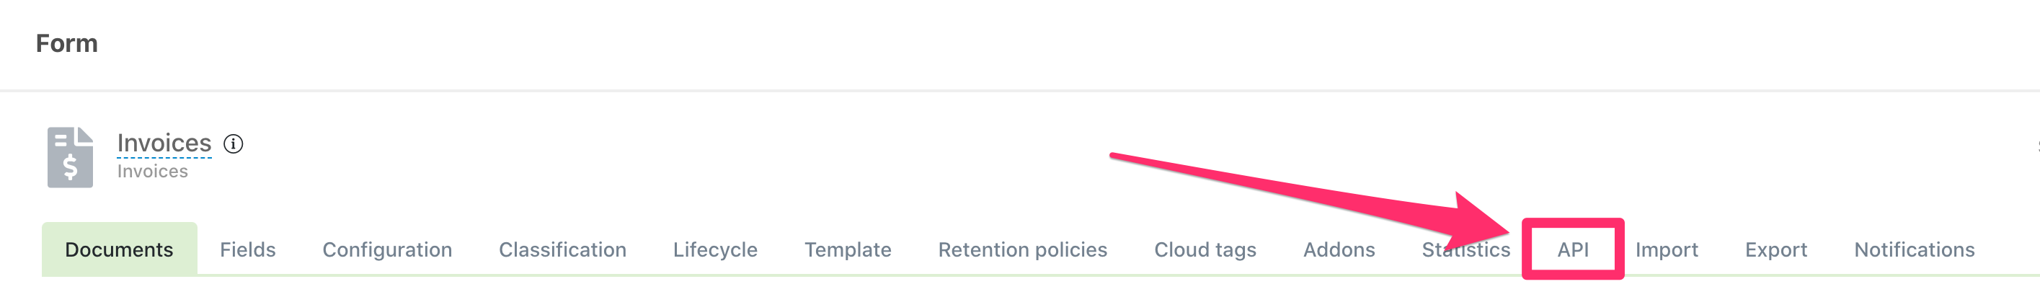Screen dimensions: 2040x297
Task: Open the Fields tab
Action: coord(248,249)
